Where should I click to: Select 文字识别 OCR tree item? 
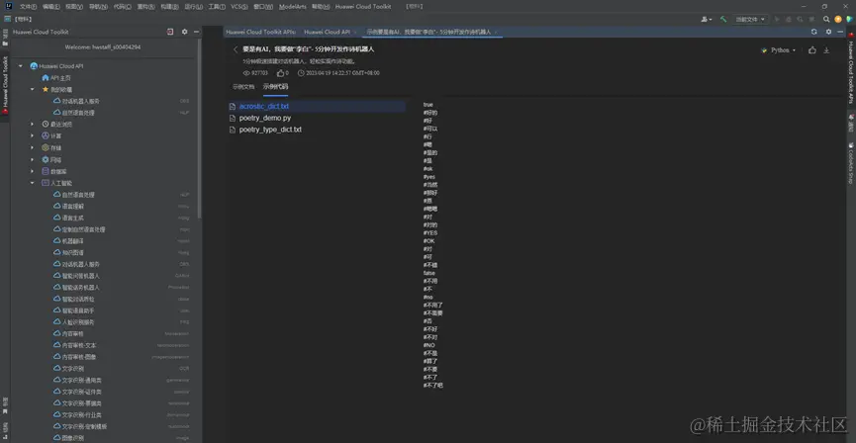[x=72, y=369]
